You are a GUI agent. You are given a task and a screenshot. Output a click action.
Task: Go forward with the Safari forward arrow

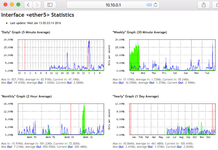coord(37,5)
